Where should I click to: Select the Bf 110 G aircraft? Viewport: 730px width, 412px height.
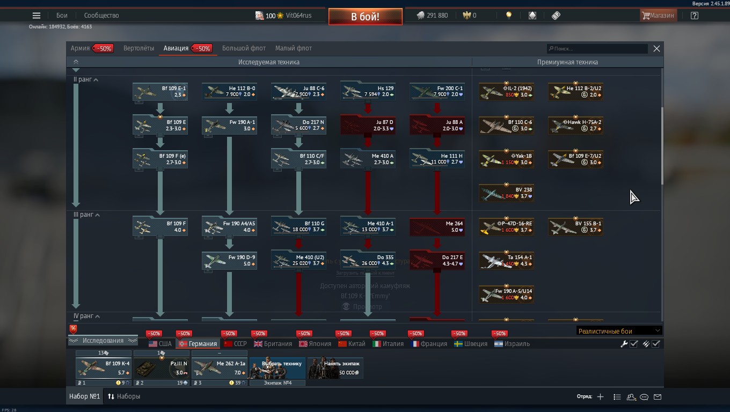[298, 227]
